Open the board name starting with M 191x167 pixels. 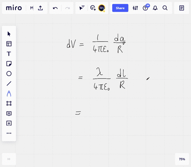tap(31, 8)
